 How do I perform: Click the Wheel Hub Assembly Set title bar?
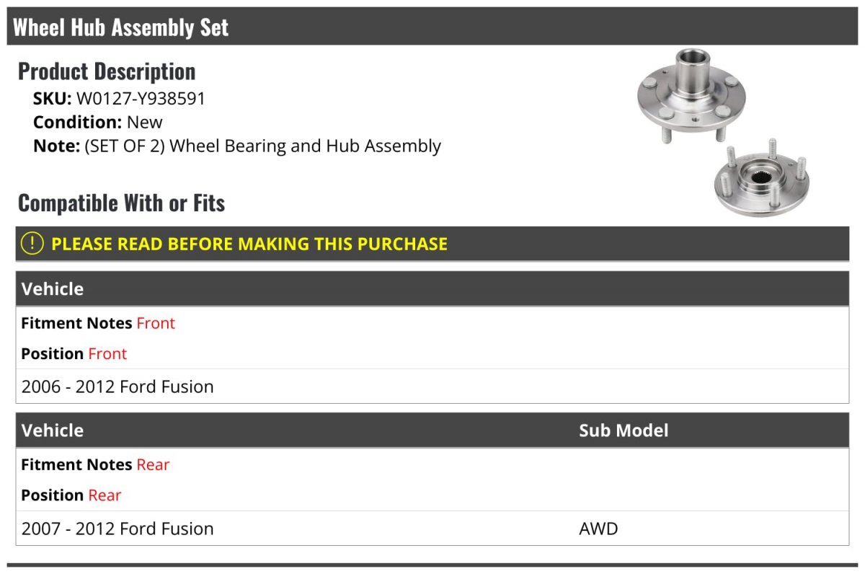(x=432, y=27)
